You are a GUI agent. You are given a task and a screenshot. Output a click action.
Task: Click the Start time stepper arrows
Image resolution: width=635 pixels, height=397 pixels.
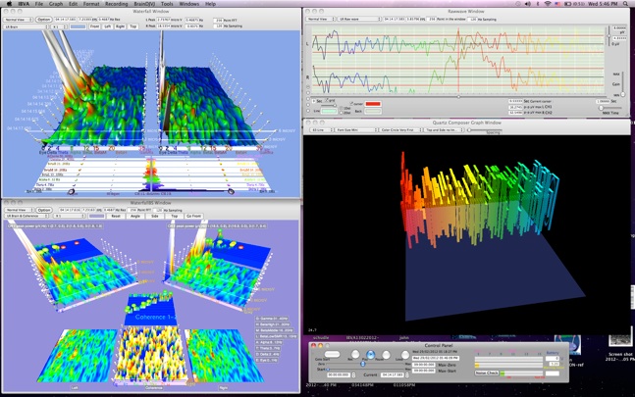353,375
